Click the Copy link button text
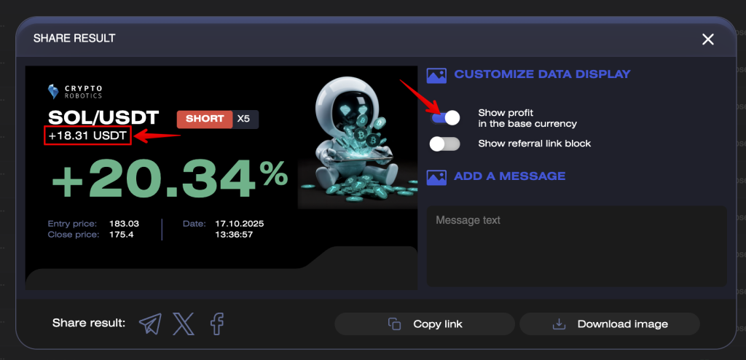Screen dimensions: 746x360 coord(437,324)
